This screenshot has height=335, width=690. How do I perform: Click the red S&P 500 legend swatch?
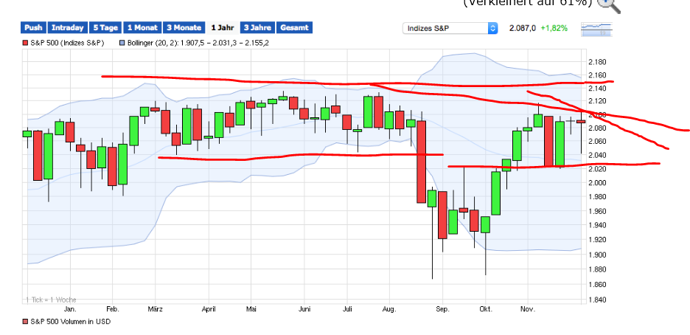click(25, 43)
